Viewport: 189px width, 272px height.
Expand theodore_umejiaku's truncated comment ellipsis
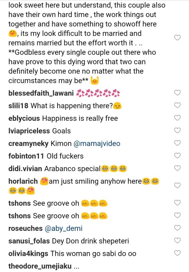pos(76,266)
